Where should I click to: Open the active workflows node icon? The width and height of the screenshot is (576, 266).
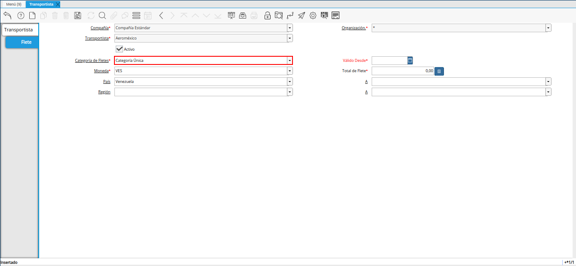point(290,15)
